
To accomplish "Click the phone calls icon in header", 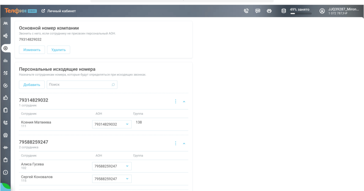I will click(x=246, y=11).
